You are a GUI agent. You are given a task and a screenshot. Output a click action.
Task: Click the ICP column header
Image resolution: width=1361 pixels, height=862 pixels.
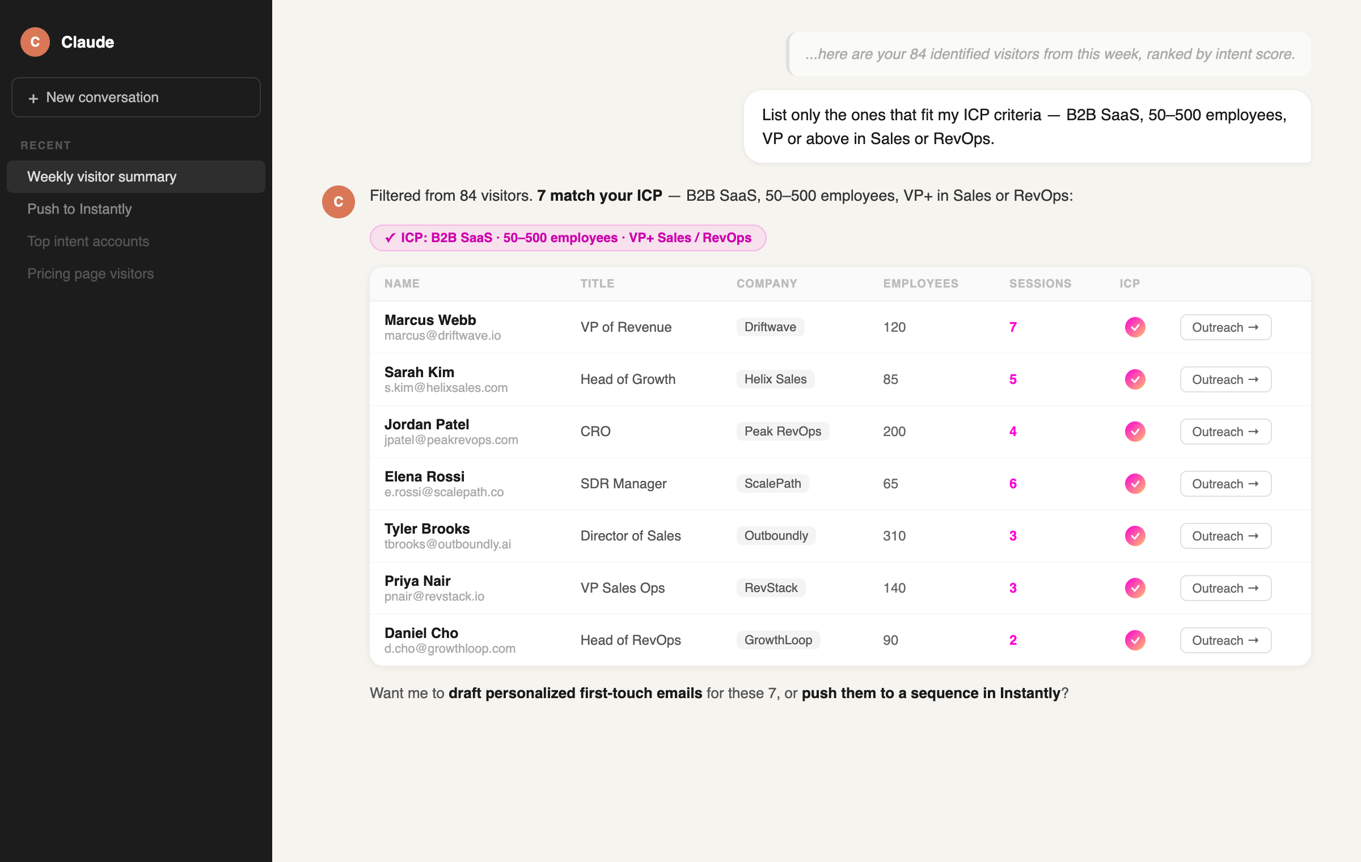pyautogui.click(x=1130, y=284)
